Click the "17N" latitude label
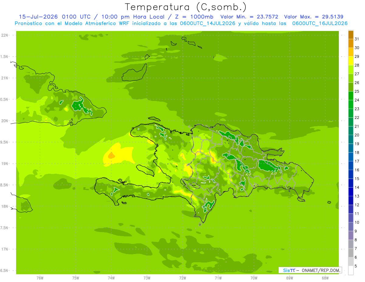Viewport: 365px width, 282px height. click(5, 249)
